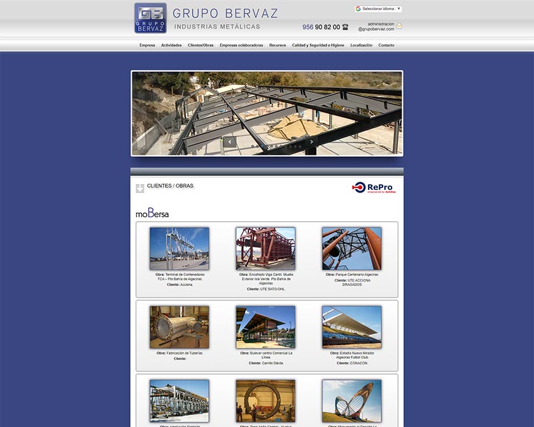Click the 'Cliente: UTE SATO-OHL' caption

266,289
